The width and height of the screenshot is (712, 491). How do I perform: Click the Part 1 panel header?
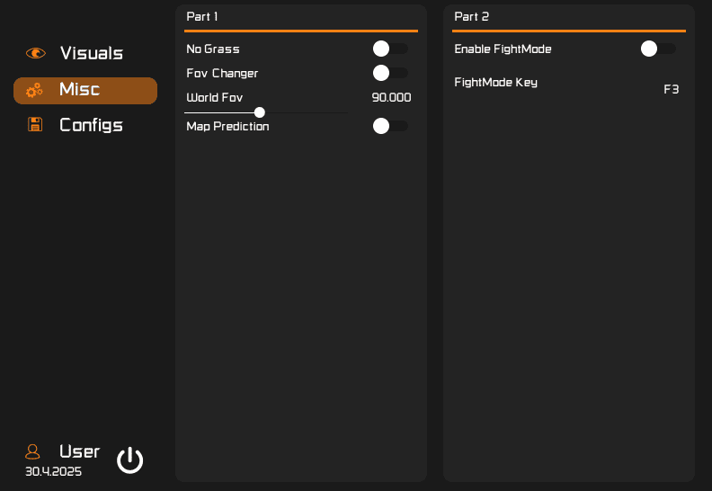tap(202, 16)
